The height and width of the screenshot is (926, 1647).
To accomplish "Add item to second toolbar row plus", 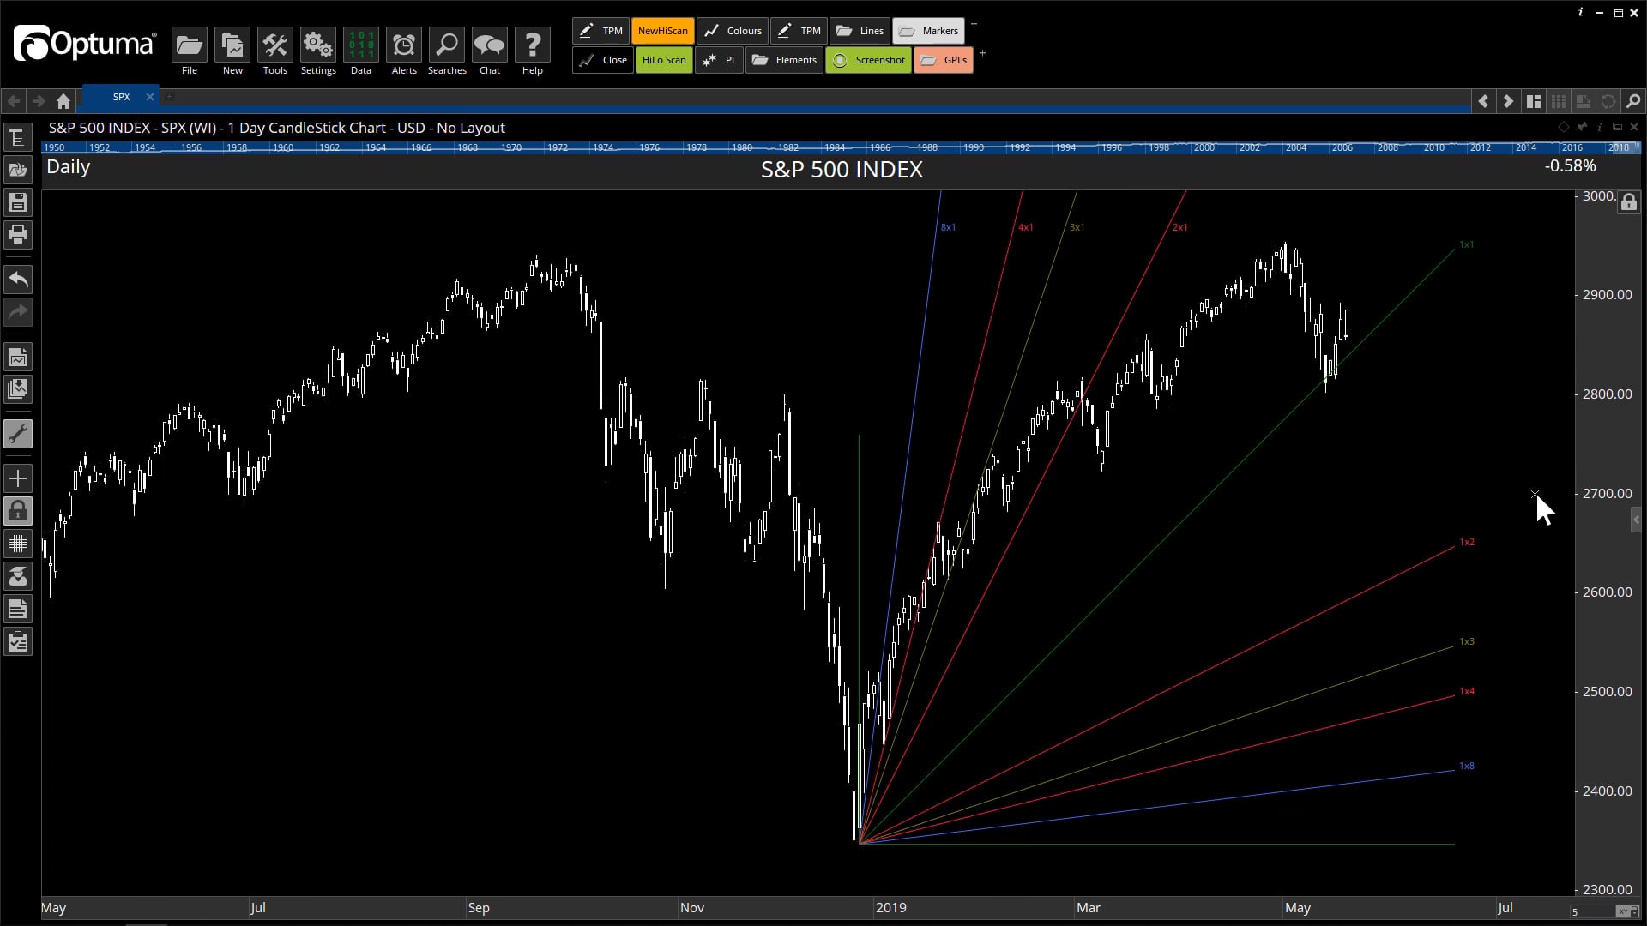I will [982, 53].
